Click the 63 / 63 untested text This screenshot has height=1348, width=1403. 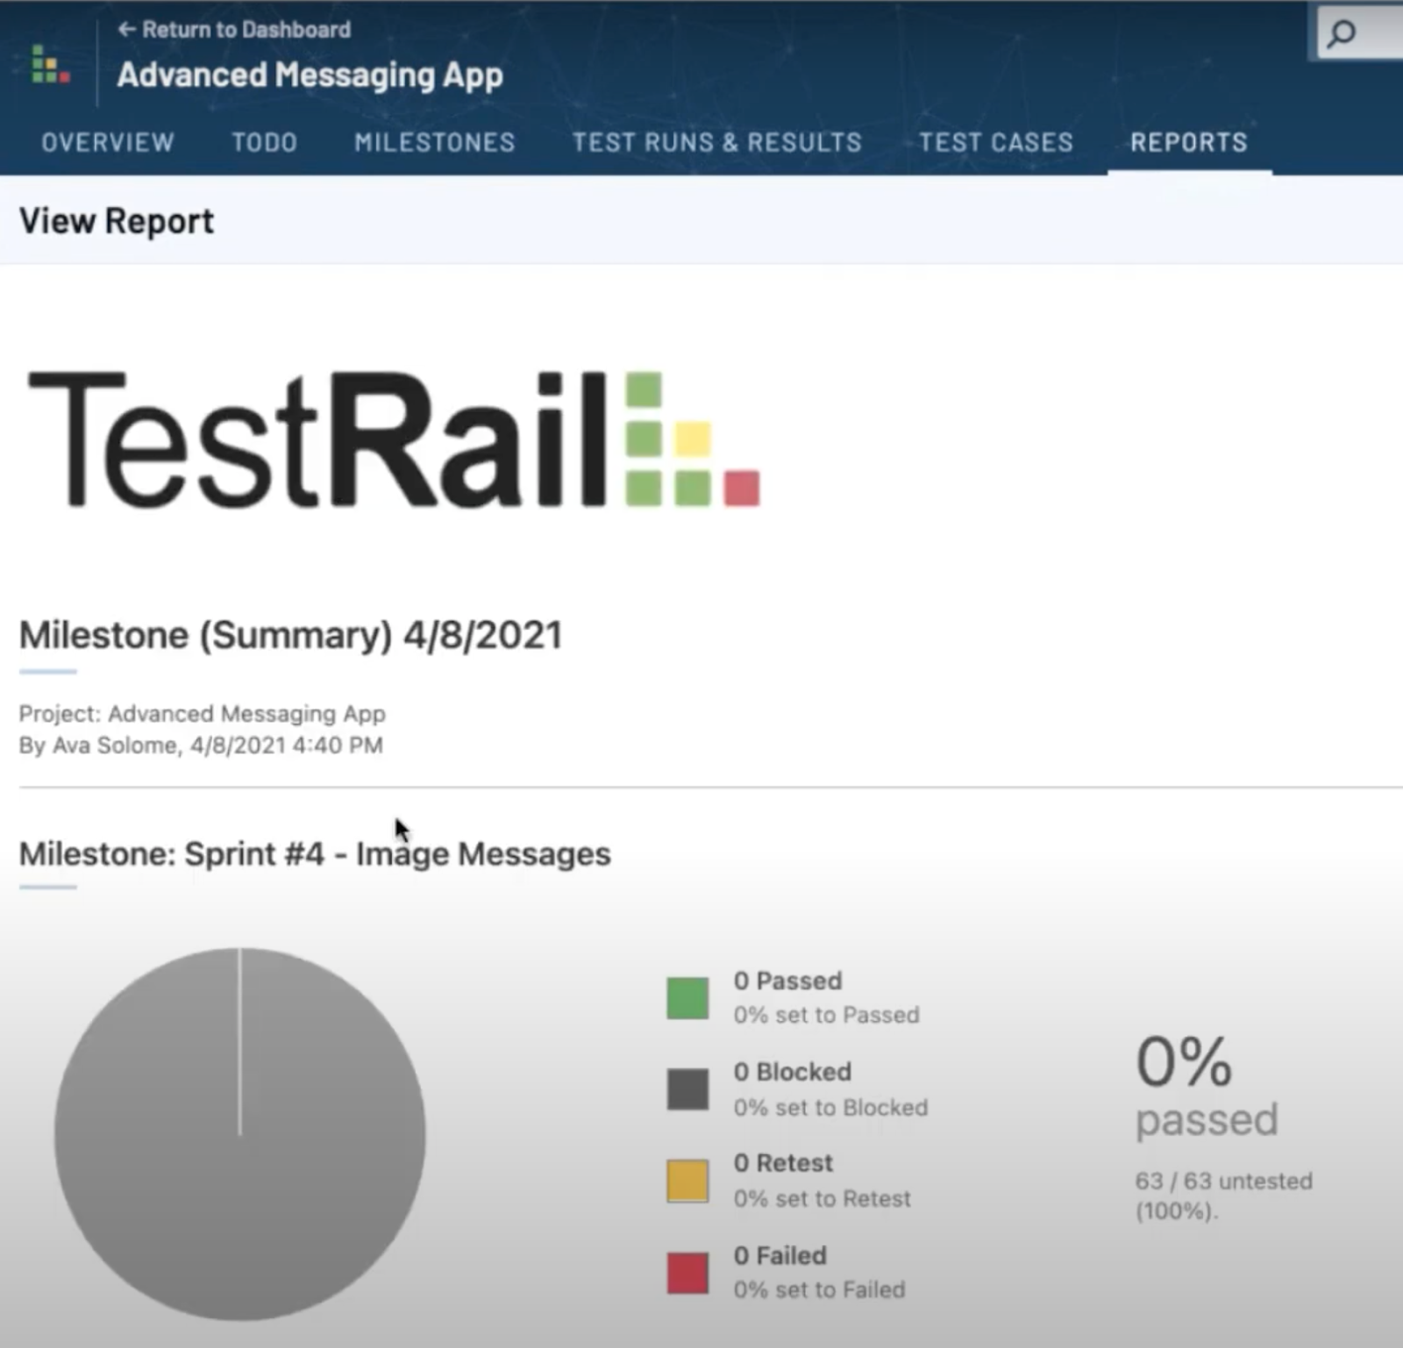click(1224, 1195)
